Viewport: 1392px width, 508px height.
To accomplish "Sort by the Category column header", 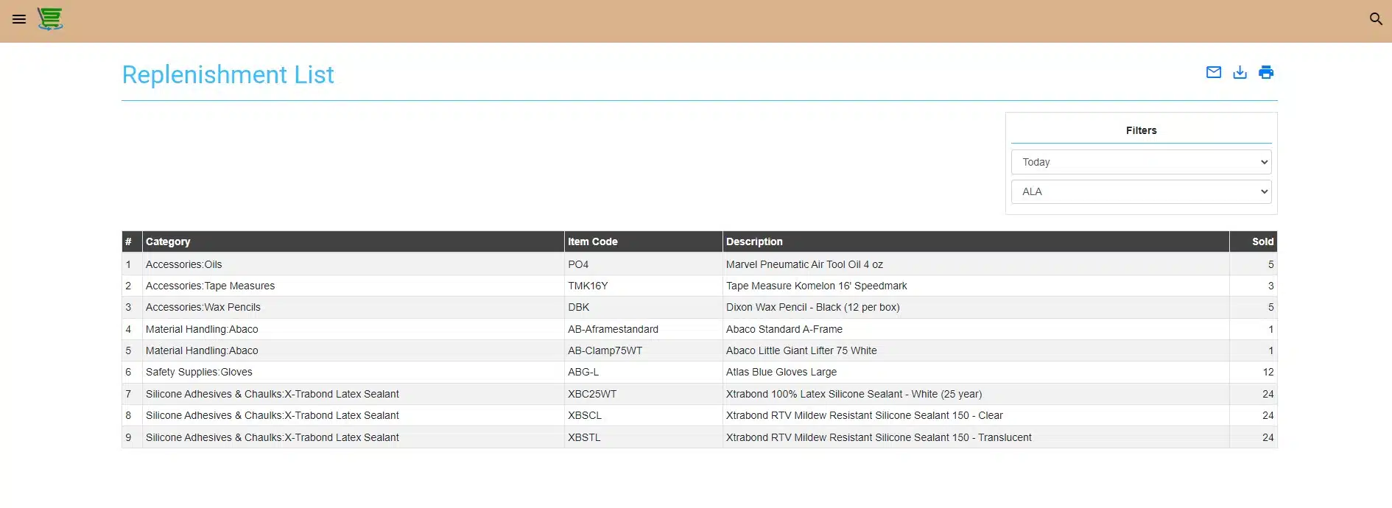I will (168, 241).
